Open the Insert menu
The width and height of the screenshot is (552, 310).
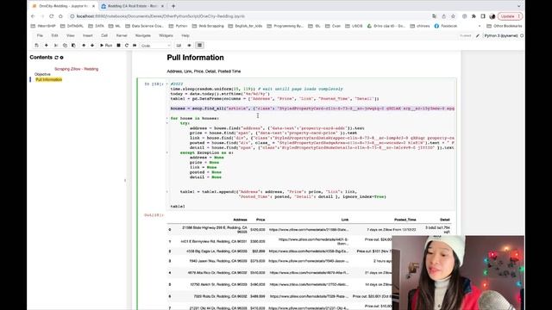coord(88,35)
